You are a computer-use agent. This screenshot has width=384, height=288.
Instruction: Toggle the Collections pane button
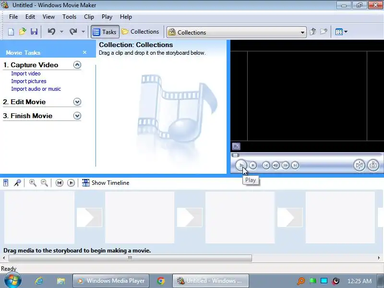[140, 32]
